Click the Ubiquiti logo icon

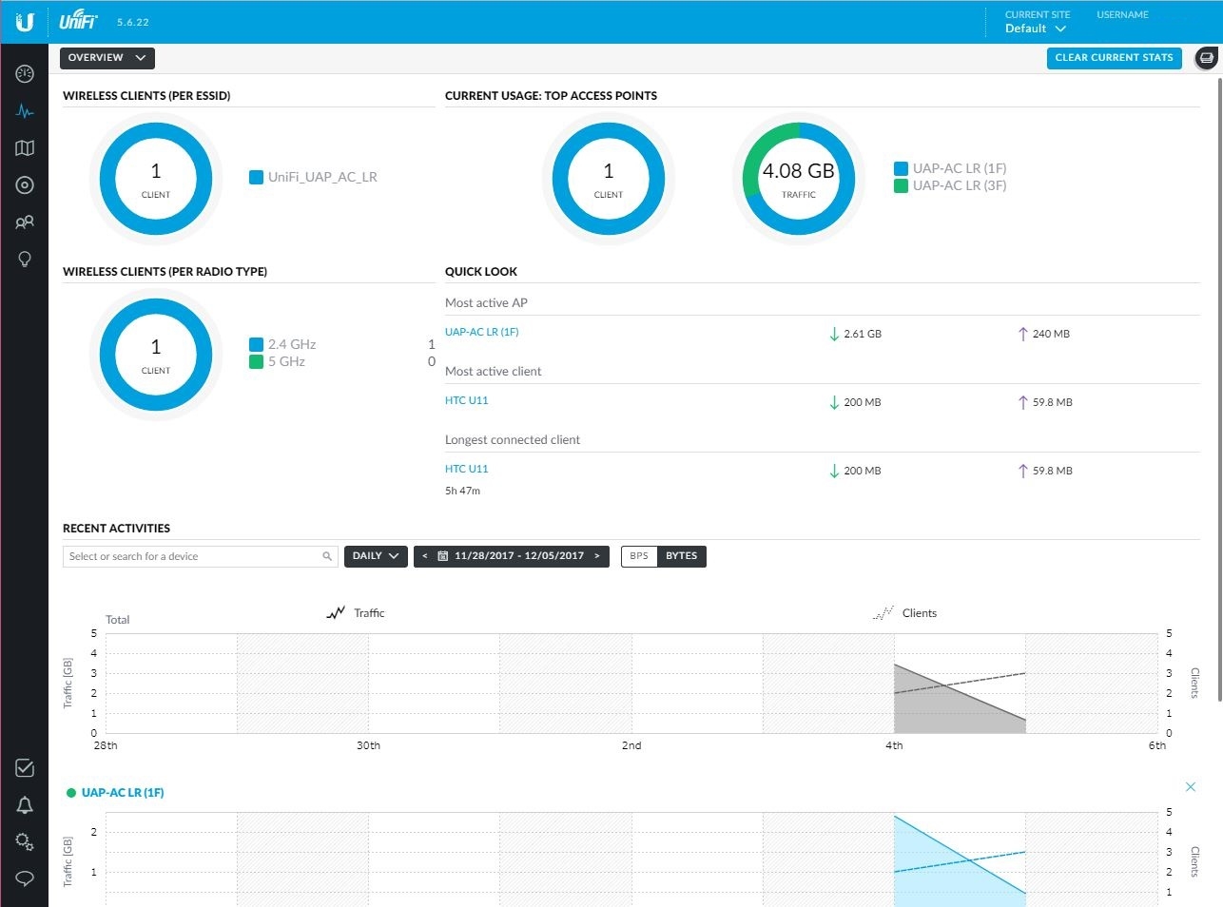(25, 22)
